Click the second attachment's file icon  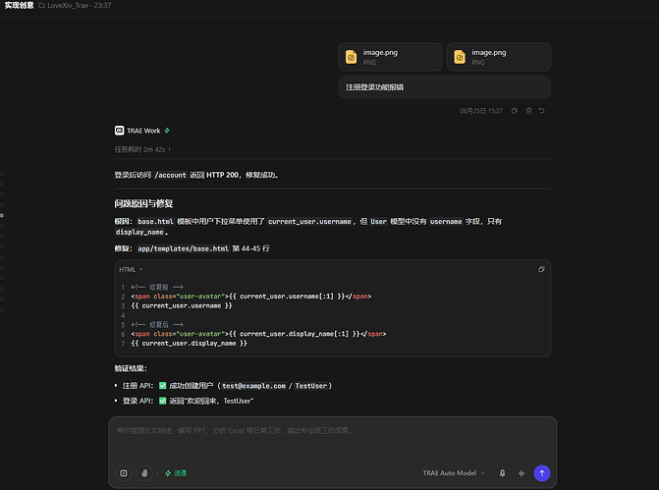(x=460, y=57)
